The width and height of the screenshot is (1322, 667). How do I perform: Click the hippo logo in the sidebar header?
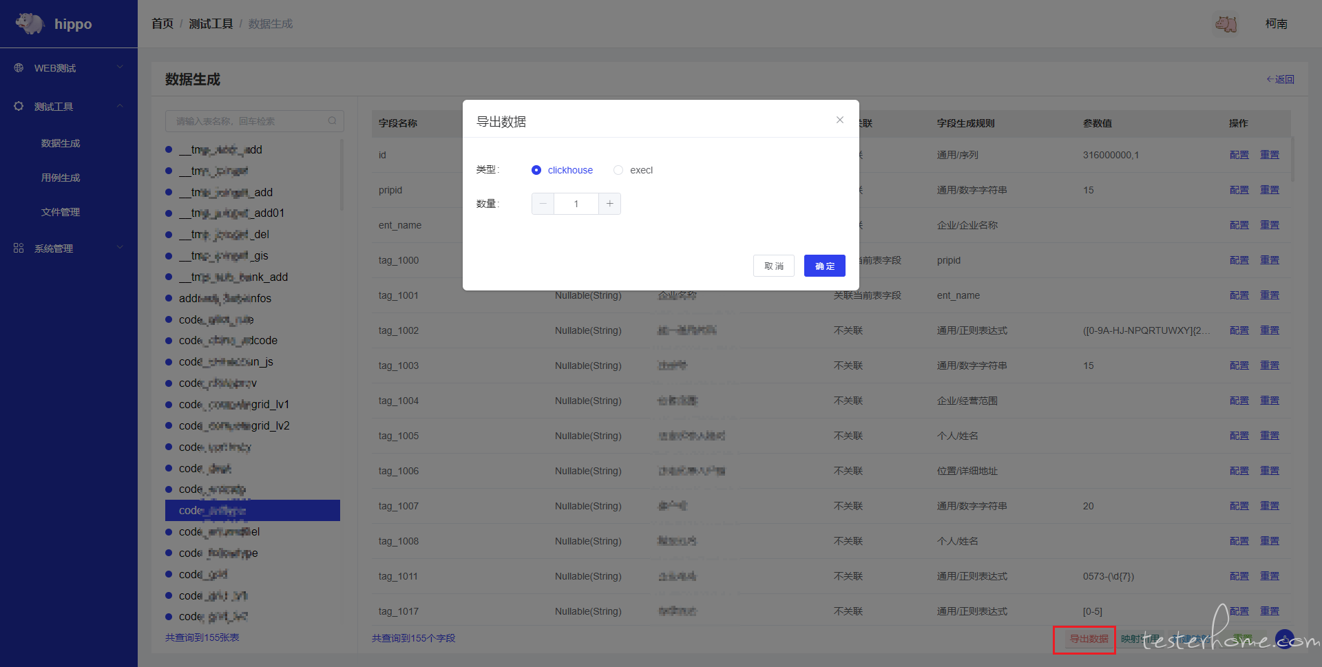[30, 23]
